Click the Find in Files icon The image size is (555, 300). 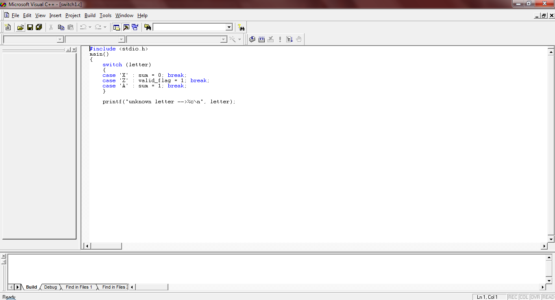pos(148,27)
